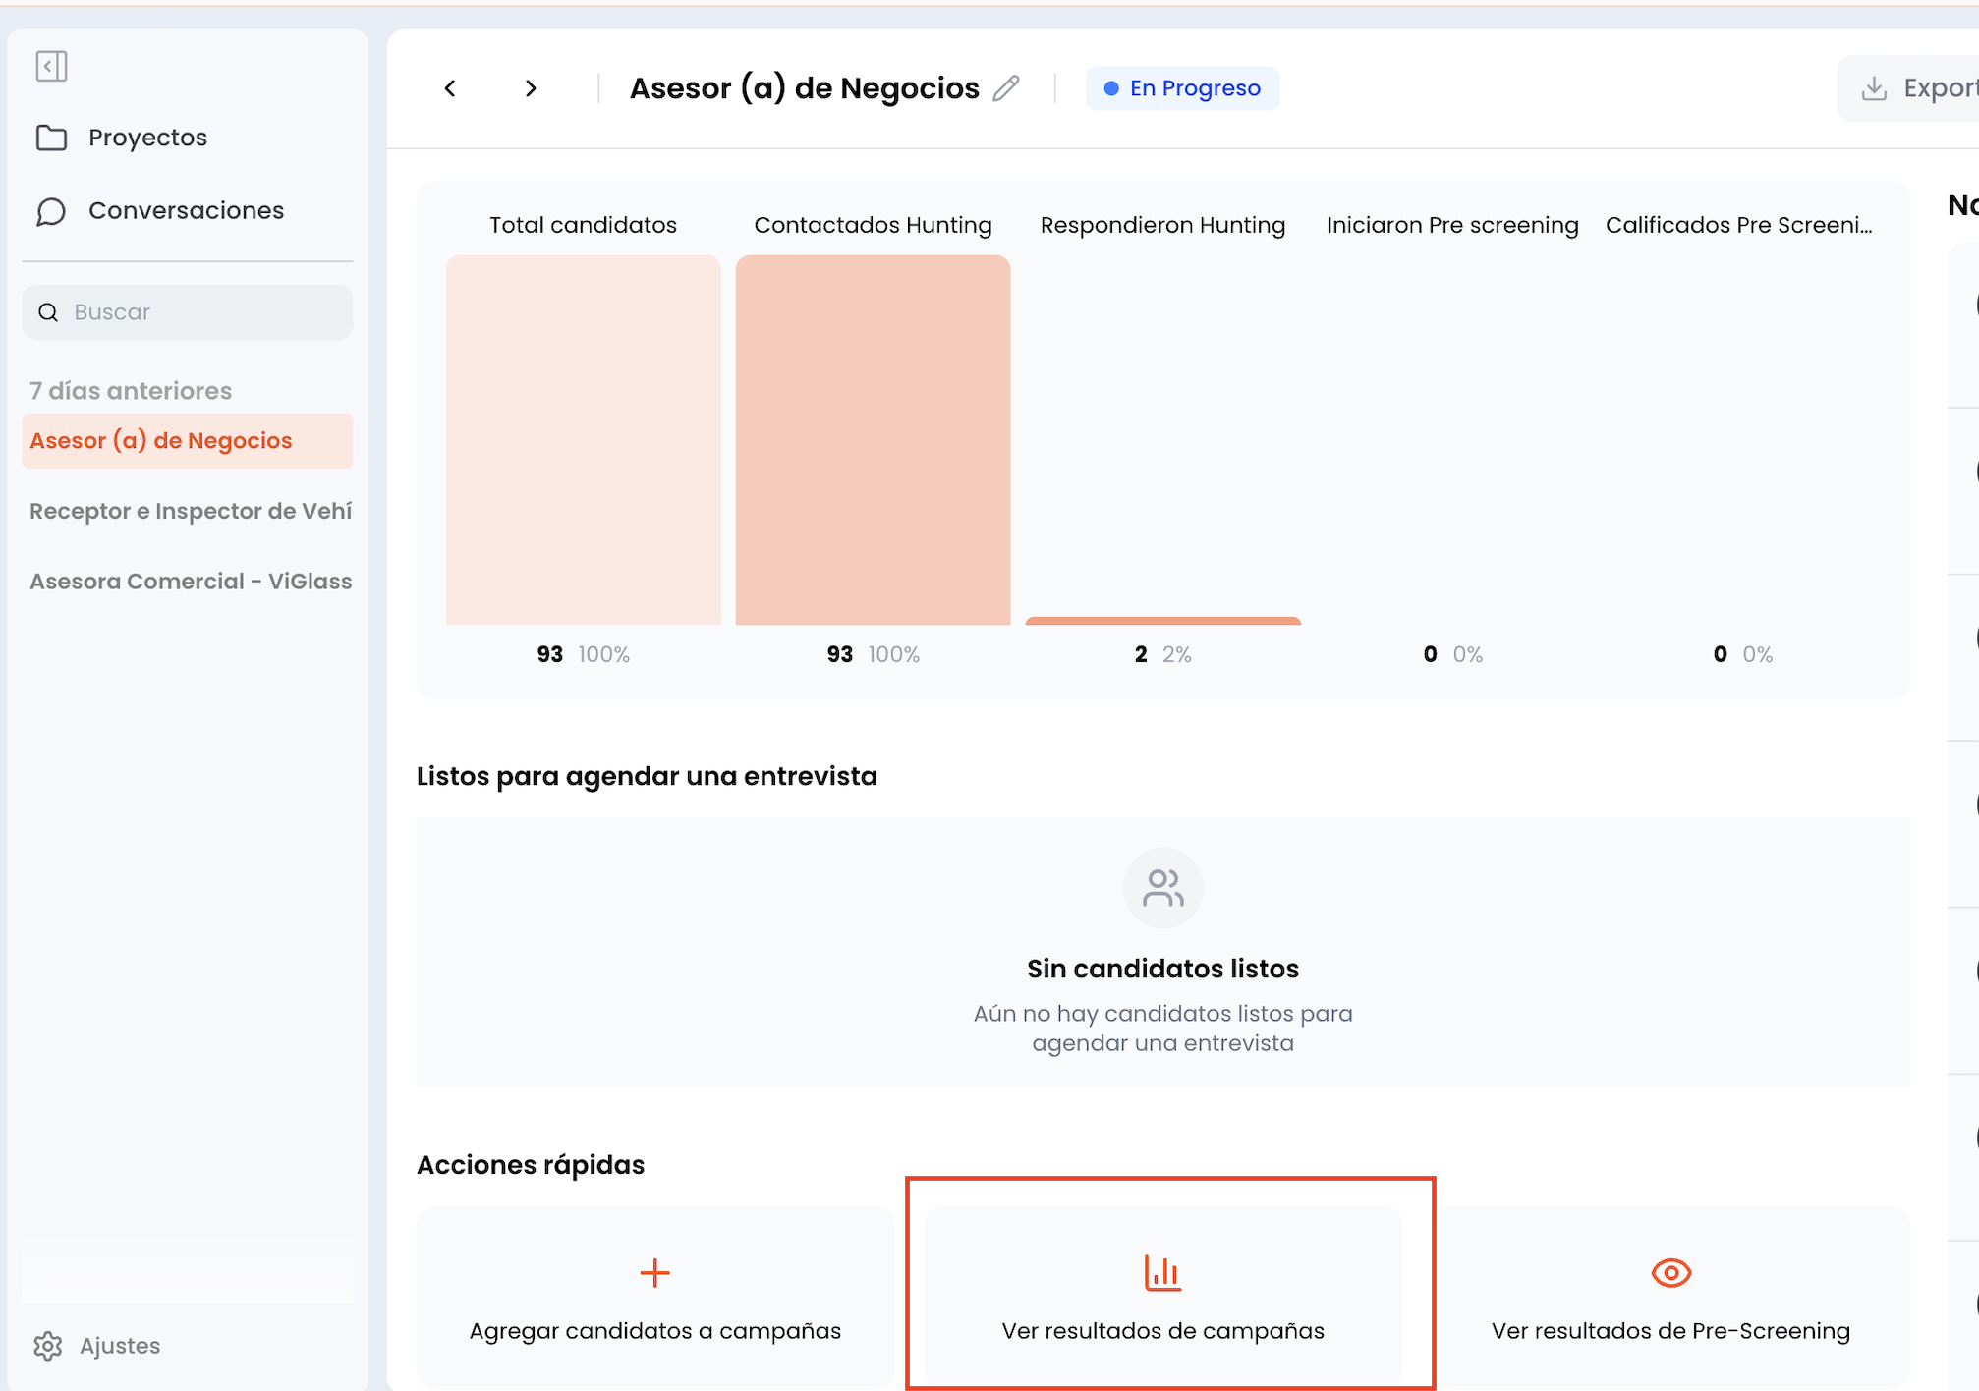Image resolution: width=1979 pixels, height=1391 pixels.
Task: Click the bar chart icon for campaign results
Action: 1162,1273
